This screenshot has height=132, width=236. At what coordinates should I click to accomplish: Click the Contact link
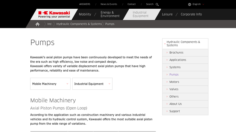click(132, 4)
